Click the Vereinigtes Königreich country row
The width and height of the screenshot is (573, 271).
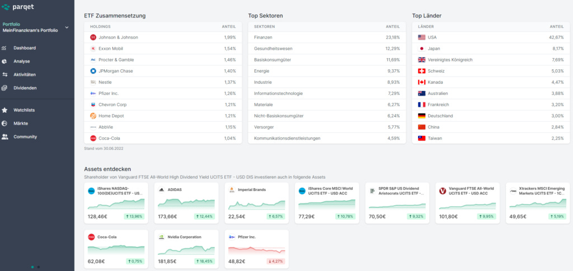[x=491, y=60]
